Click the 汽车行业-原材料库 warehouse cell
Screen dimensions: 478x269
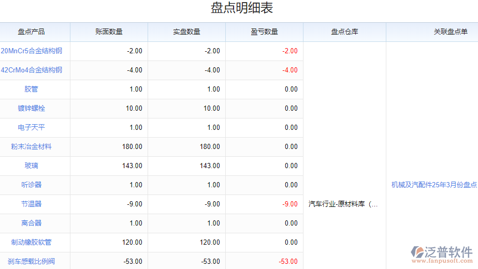343,204
